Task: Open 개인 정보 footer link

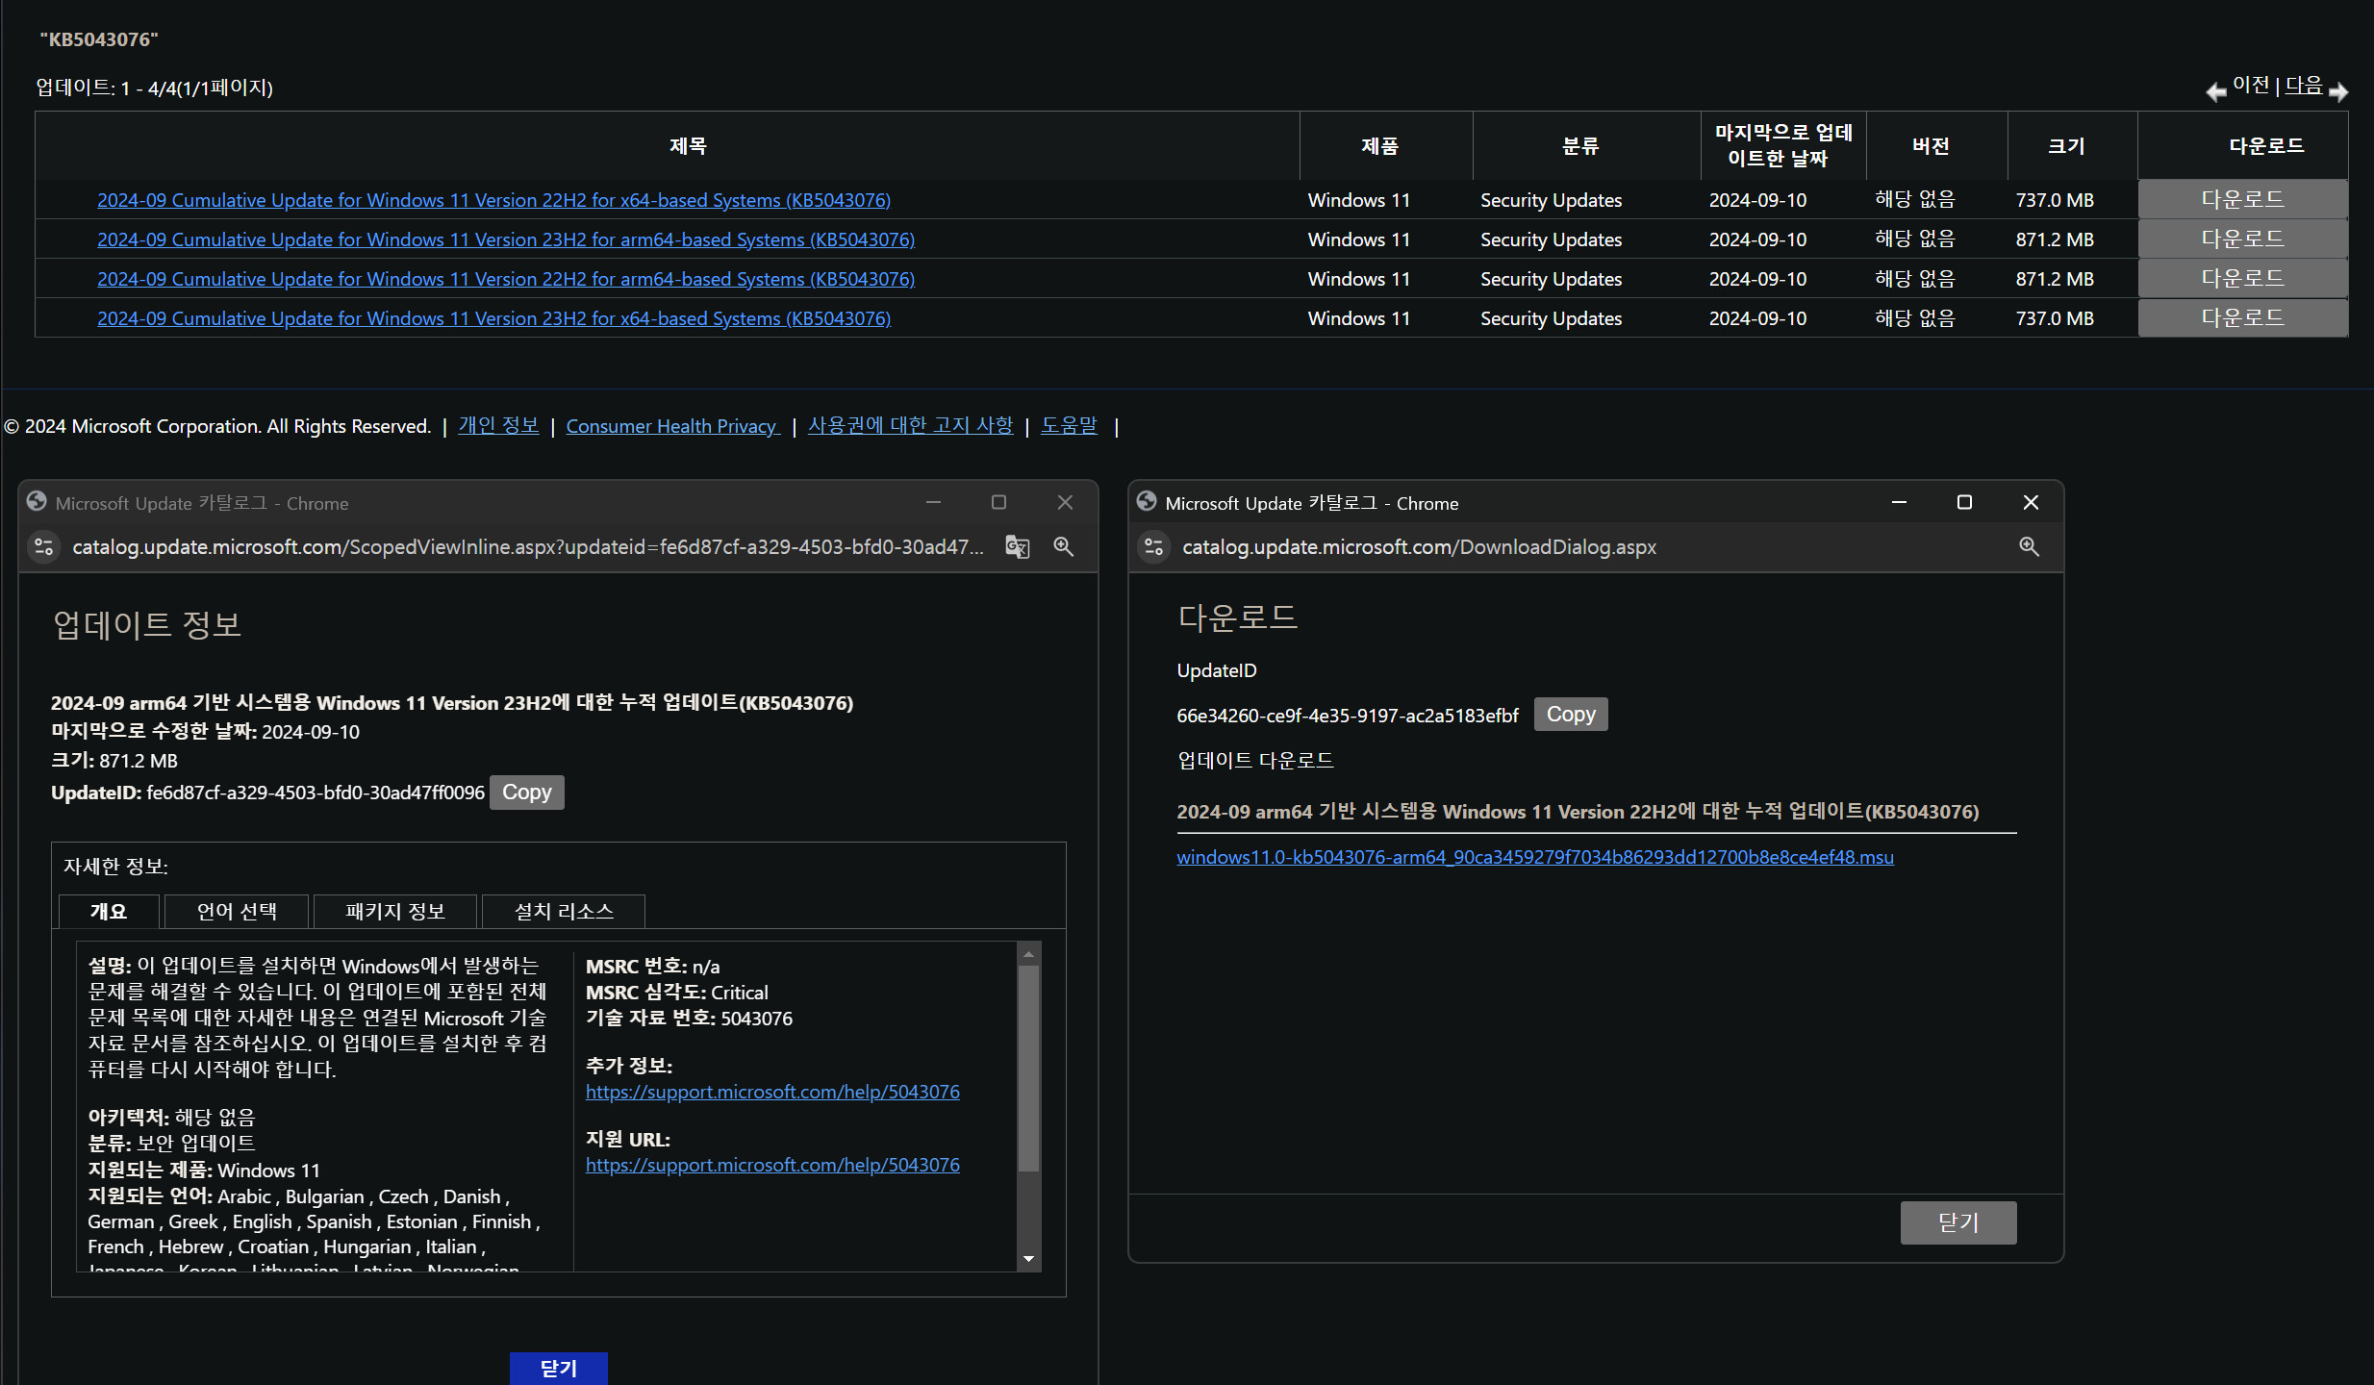Action: [x=498, y=426]
